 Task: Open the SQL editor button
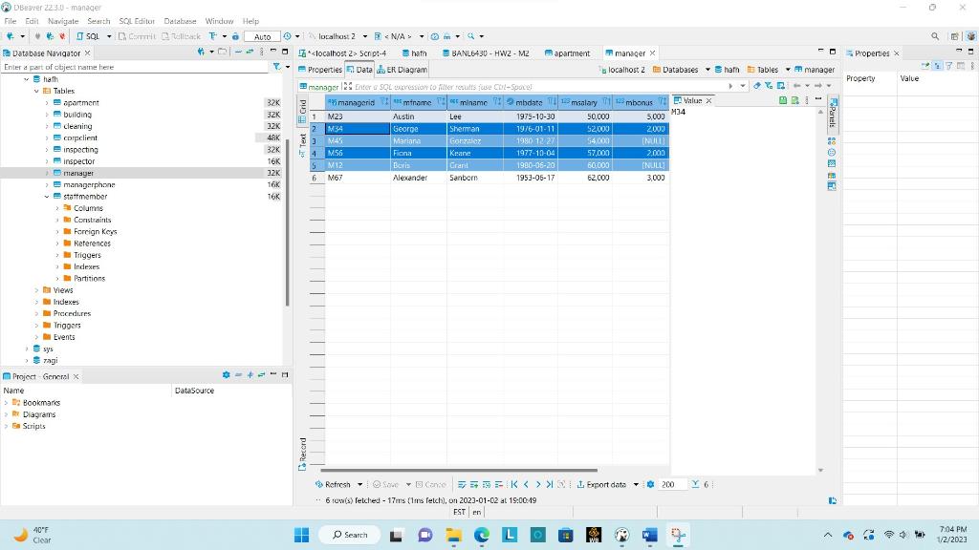point(88,36)
